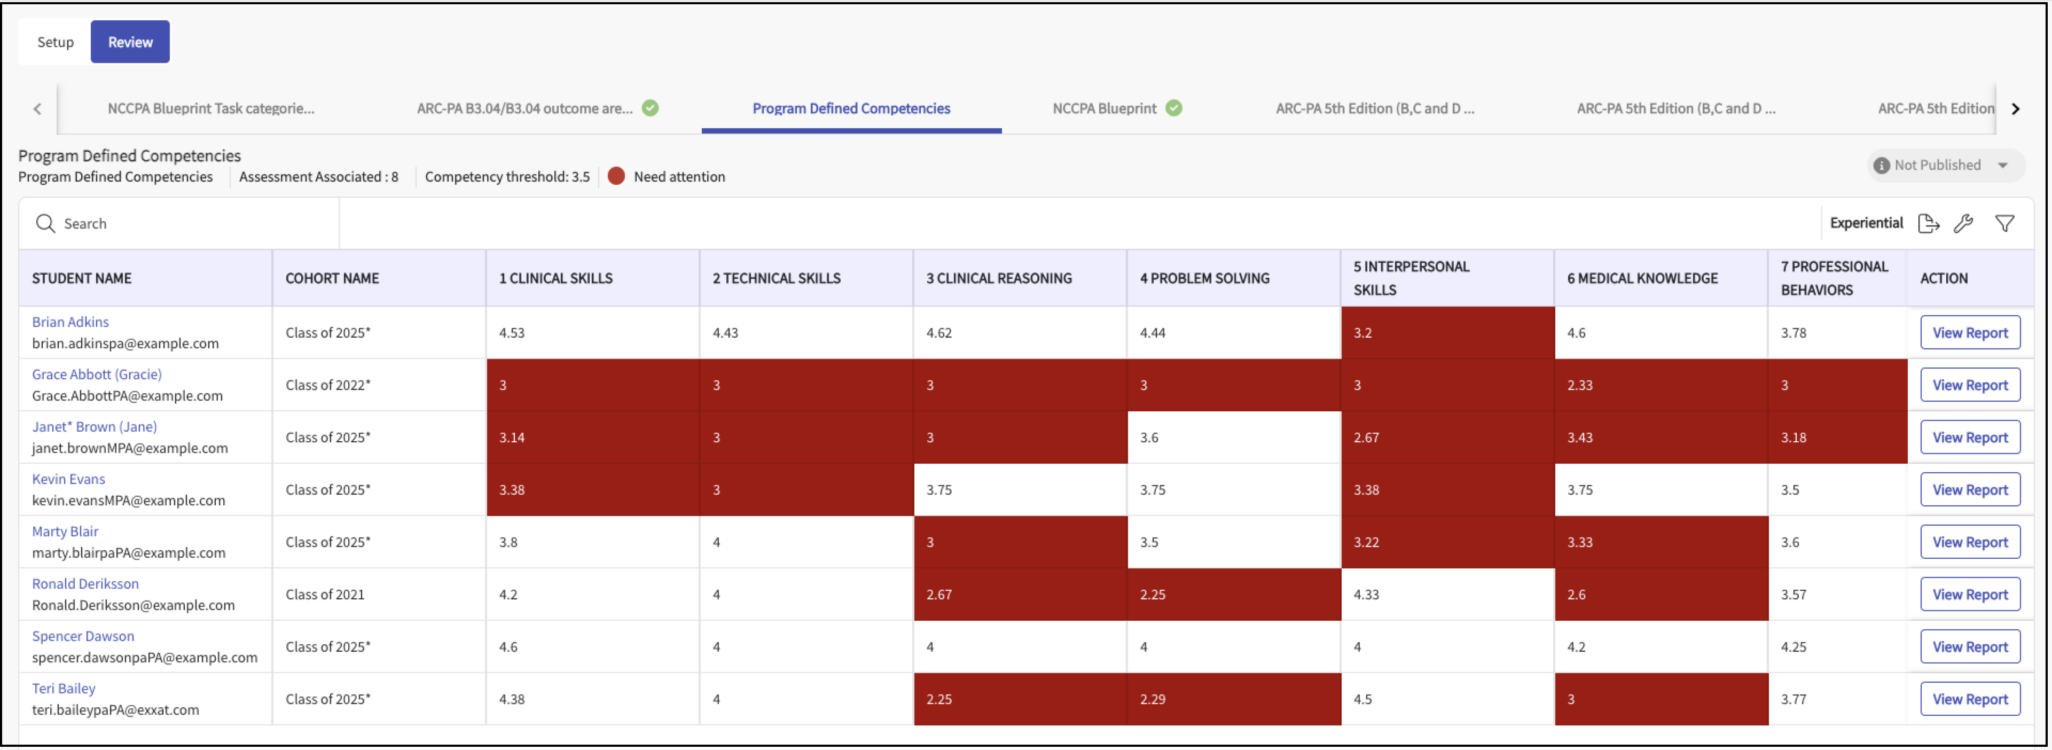The height and width of the screenshot is (750, 2052).
Task: Click the search magnifier icon
Action: 45,224
